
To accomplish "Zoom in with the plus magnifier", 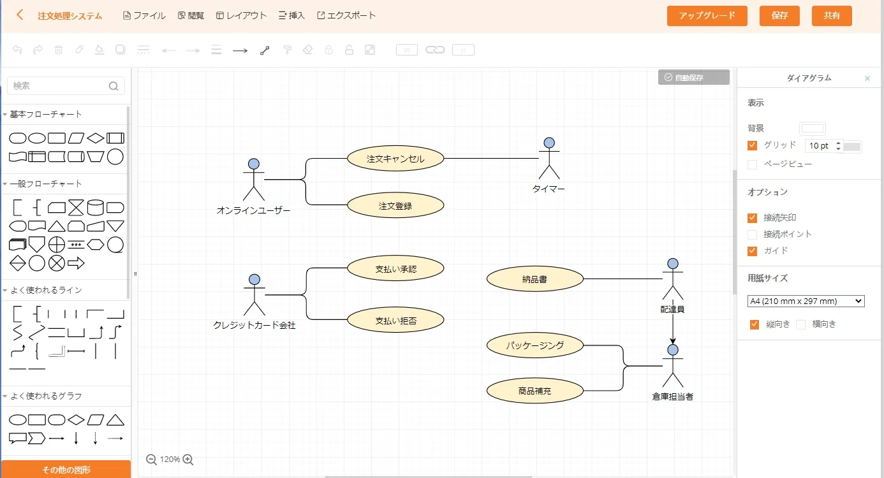I will (188, 460).
